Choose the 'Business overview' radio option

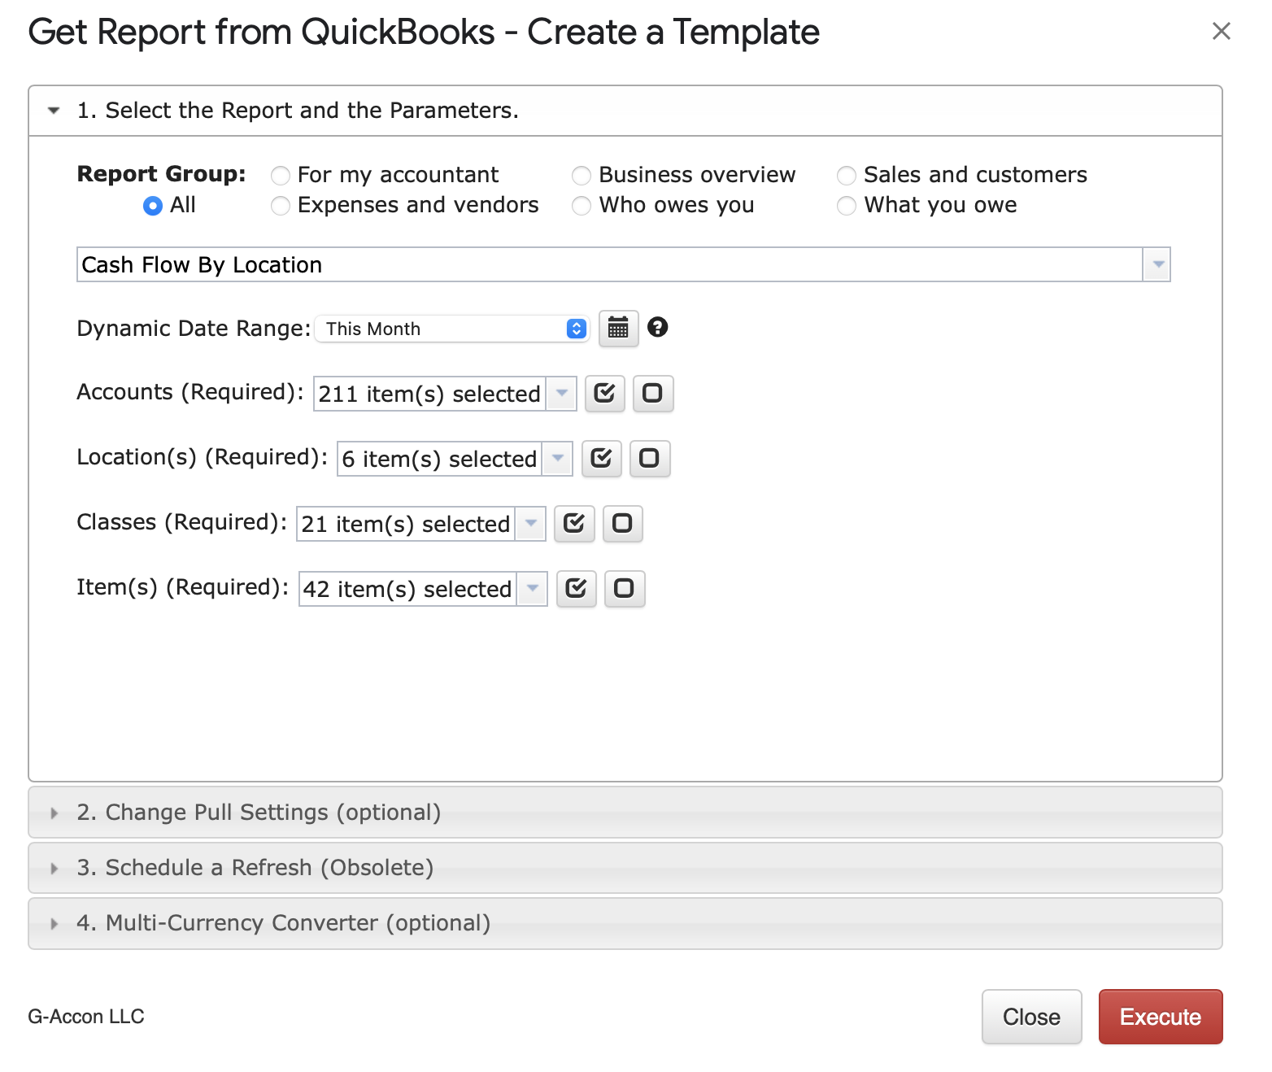click(582, 176)
